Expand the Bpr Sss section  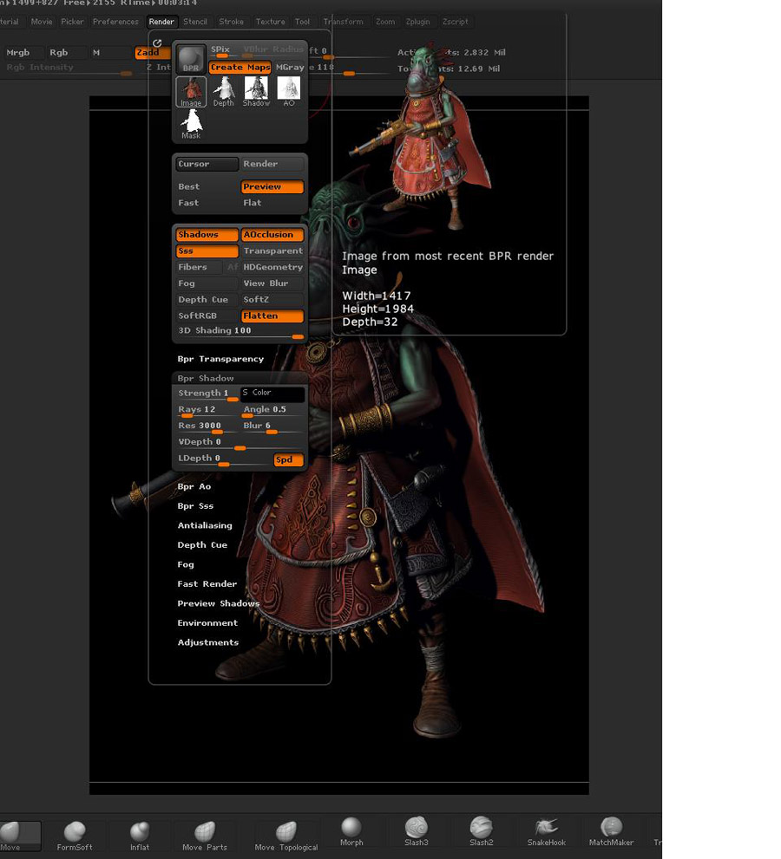pyautogui.click(x=195, y=505)
